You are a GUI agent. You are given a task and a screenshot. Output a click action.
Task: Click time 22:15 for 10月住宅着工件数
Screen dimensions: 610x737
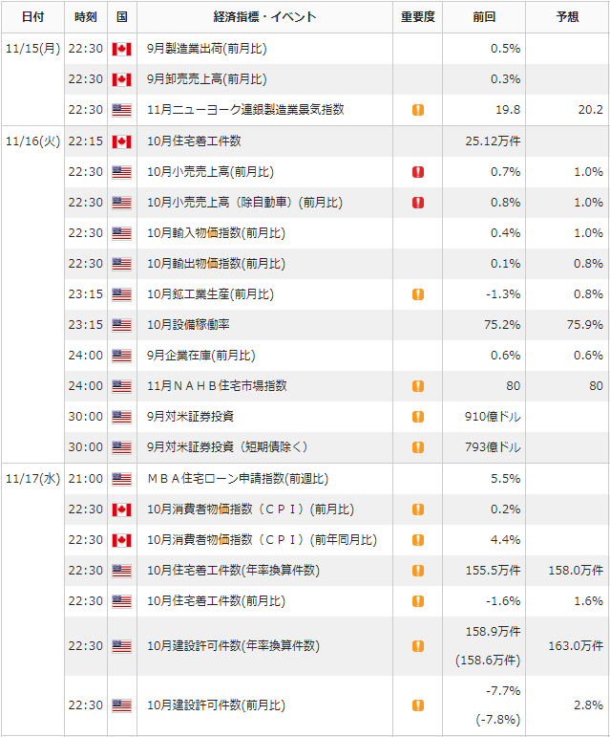point(85,141)
